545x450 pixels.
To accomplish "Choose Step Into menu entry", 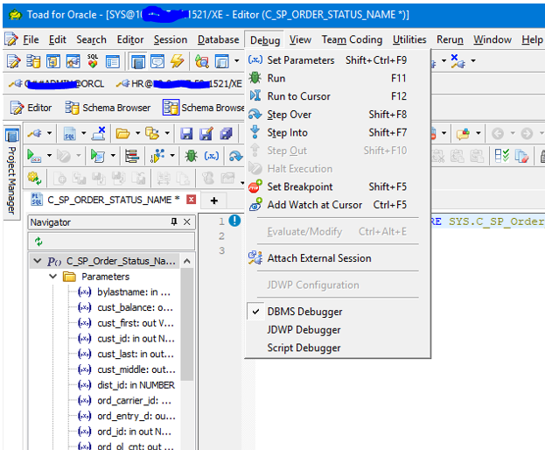I will [338, 132].
